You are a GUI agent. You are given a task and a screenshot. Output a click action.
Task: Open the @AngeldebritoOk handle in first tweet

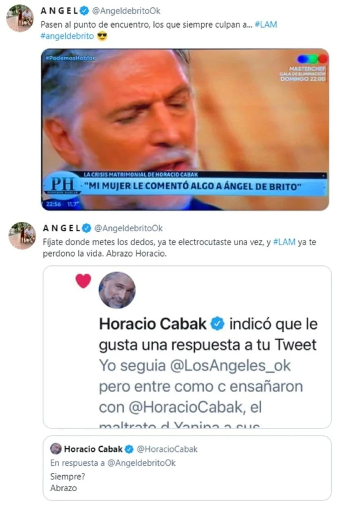(x=126, y=11)
